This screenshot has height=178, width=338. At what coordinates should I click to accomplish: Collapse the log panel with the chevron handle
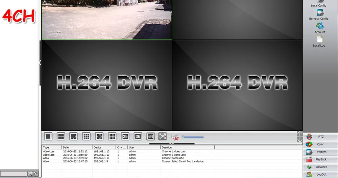172,144
